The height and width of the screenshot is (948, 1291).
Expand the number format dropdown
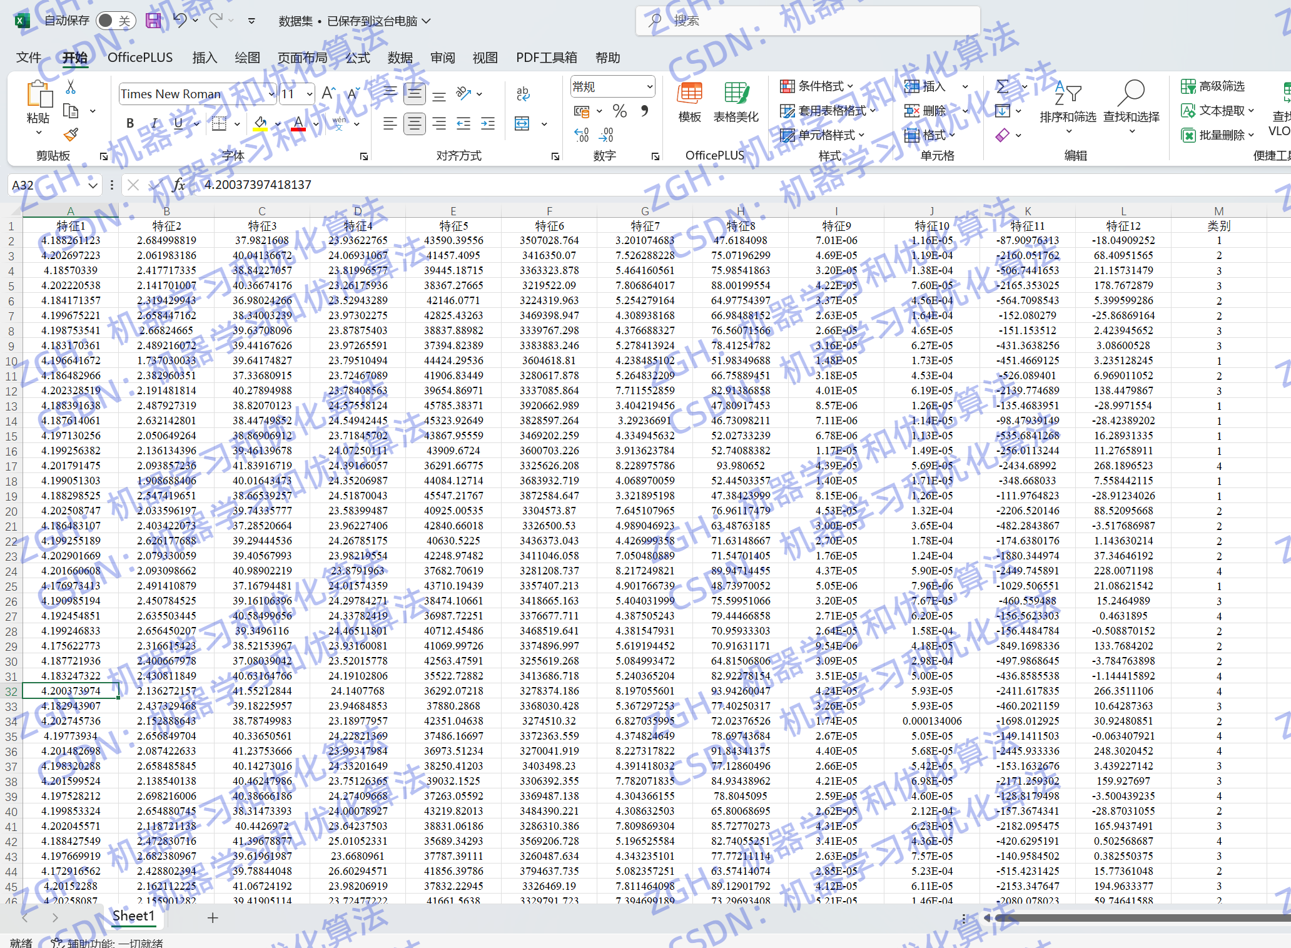(x=649, y=86)
